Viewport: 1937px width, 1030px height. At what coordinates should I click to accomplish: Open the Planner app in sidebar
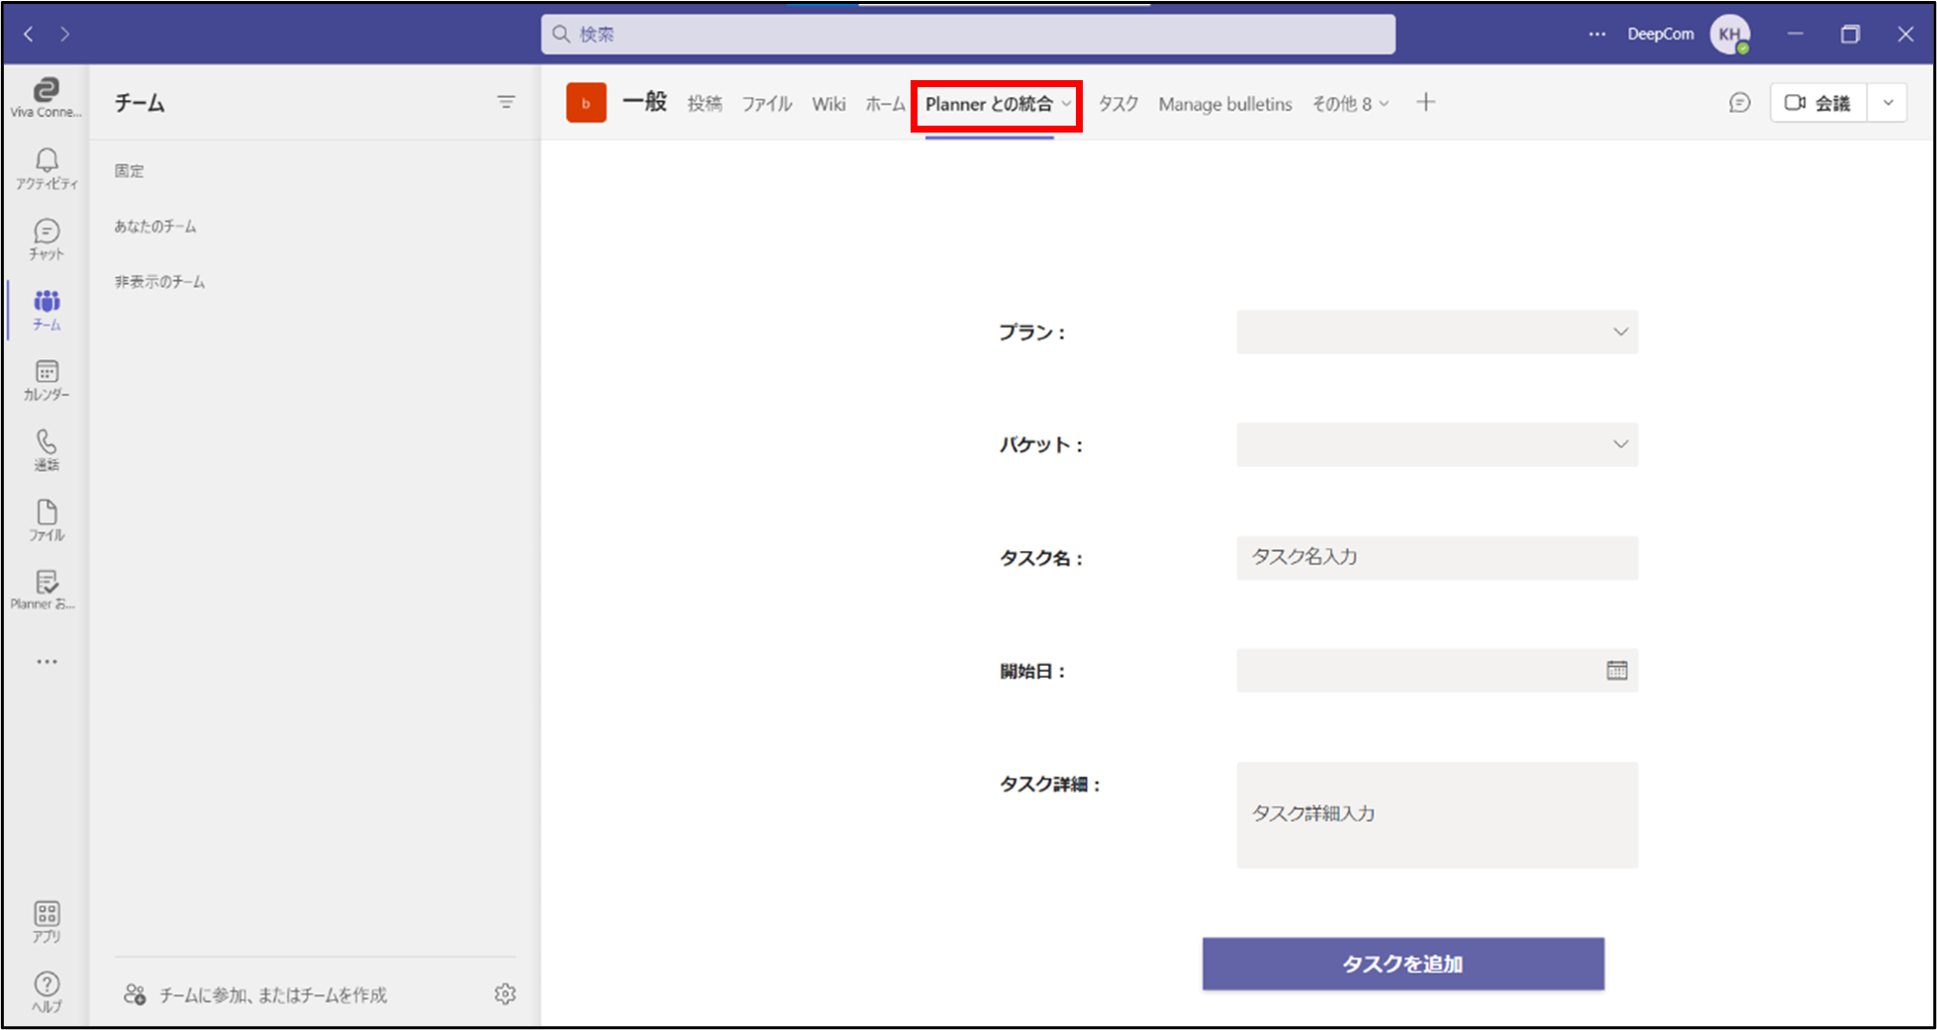(x=46, y=590)
